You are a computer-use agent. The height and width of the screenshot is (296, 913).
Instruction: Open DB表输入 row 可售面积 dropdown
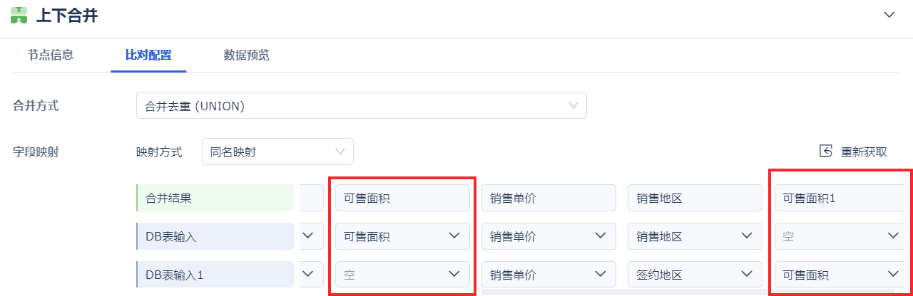click(x=402, y=236)
